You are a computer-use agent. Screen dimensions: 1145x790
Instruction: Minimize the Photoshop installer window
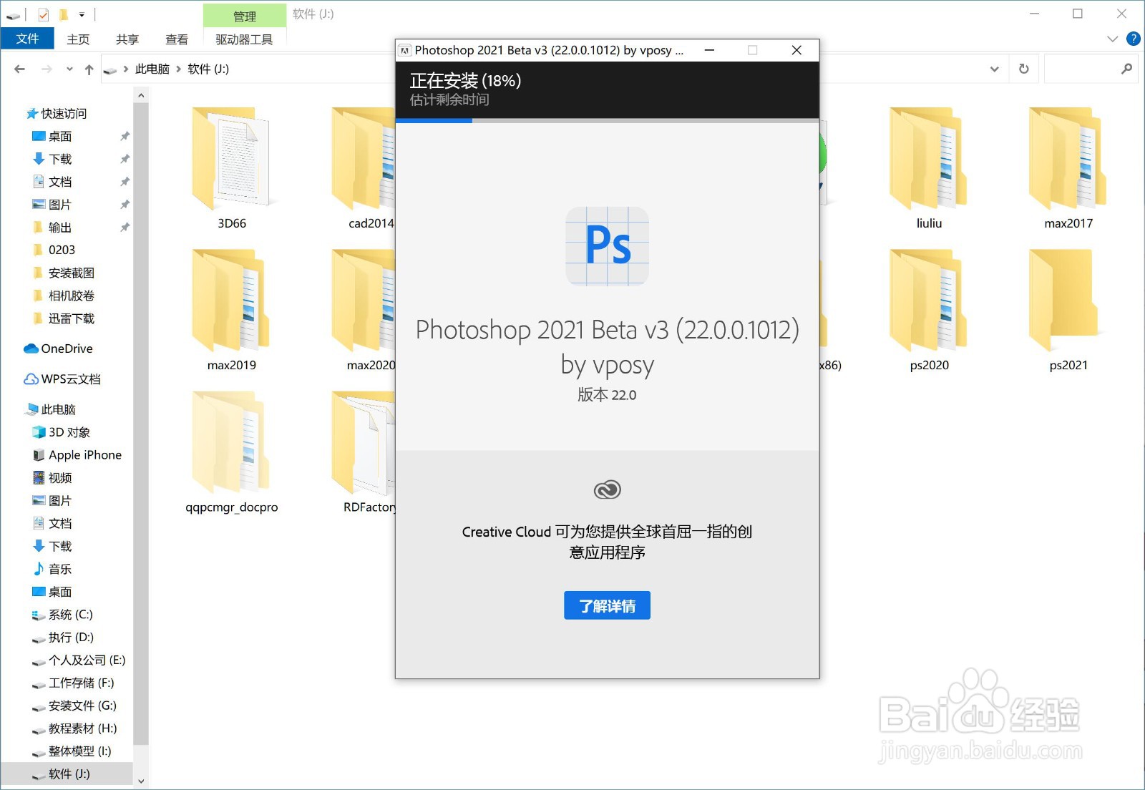709,50
